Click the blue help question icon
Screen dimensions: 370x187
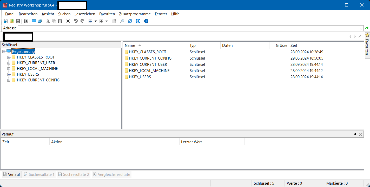click(x=146, y=21)
